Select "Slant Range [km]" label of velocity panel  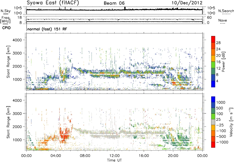(8, 122)
